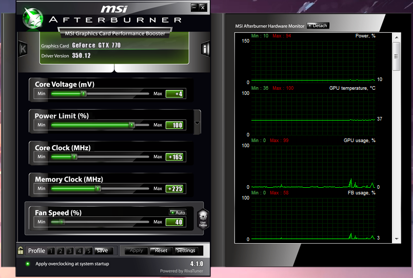Screen dimensions: 413x278
Task: Click the Power Limit 100 value field
Action: tap(174, 125)
